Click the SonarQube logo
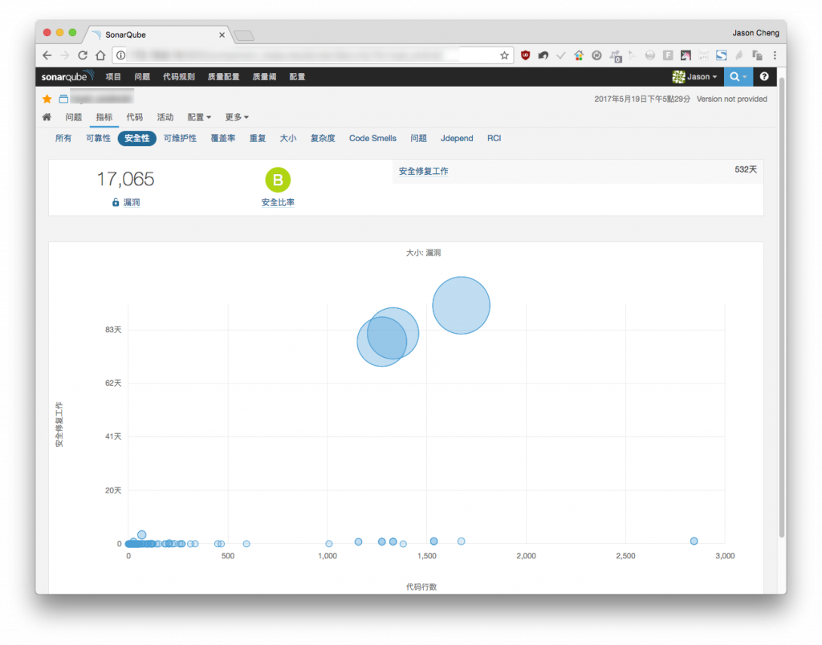 67,76
